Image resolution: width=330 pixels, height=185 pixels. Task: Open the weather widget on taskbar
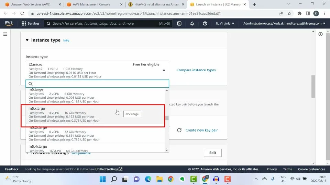point(18,179)
